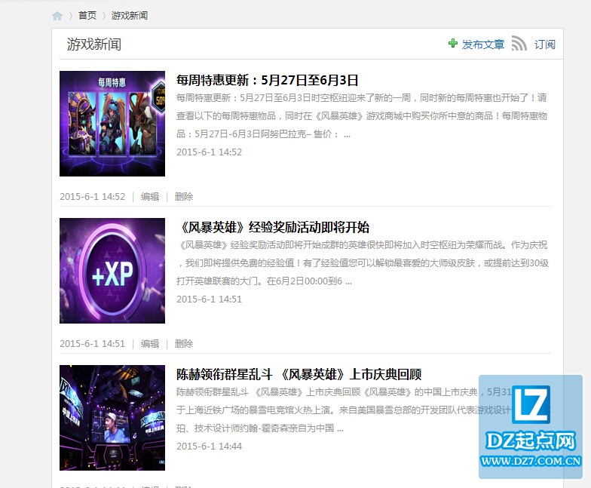Click the green plus publish icon

click(x=452, y=43)
